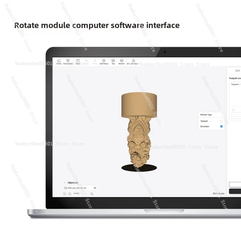Hide CNC_test_4th_lion.stl with eye icon
The image size is (241, 241).
click(x=95, y=188)
